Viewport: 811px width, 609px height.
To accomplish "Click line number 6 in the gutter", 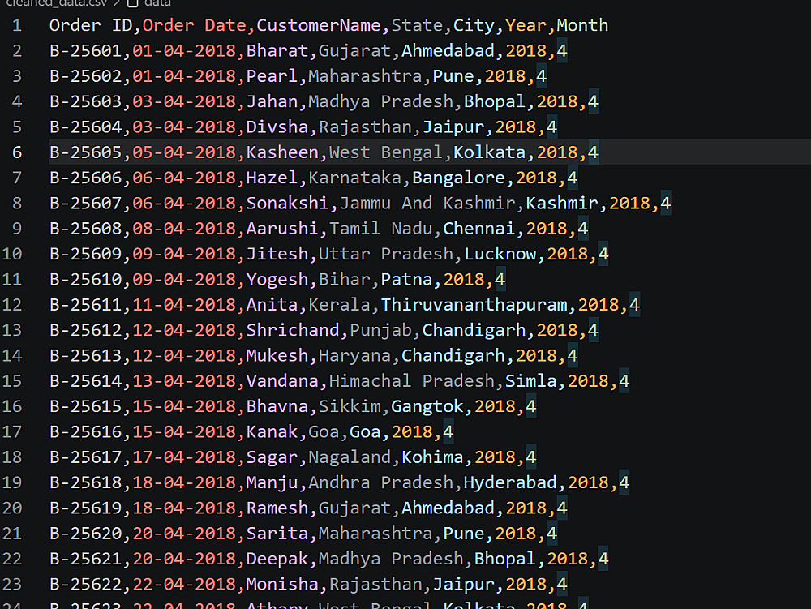I will pos(17,152).
